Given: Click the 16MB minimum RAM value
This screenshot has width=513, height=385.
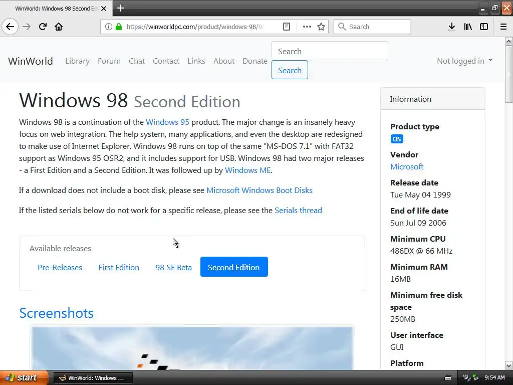Looking at the screenshot, I should [x=400, y=279].
